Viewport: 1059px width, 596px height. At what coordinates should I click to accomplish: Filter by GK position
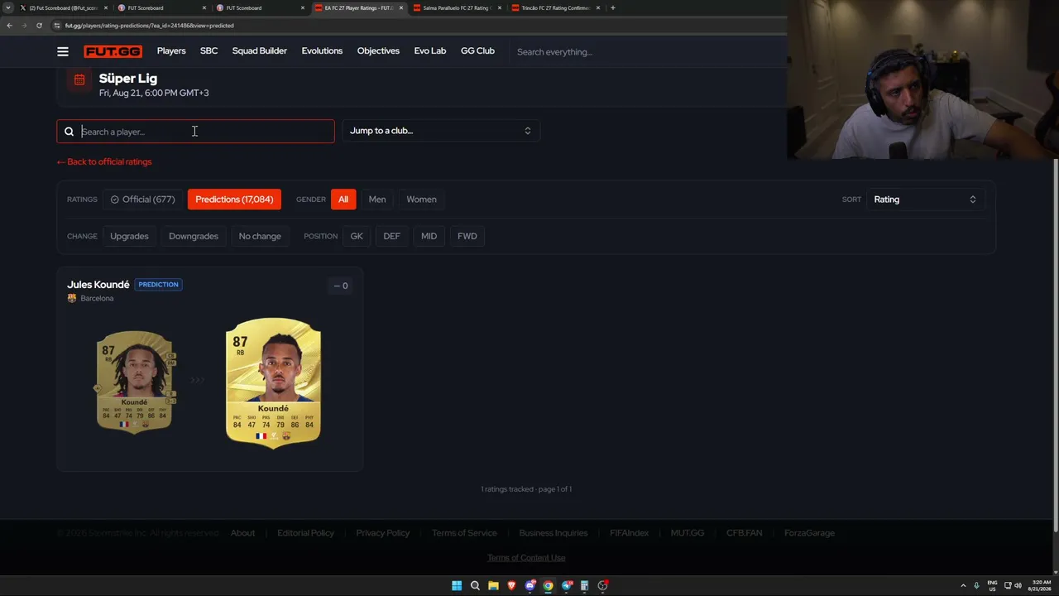357,236
